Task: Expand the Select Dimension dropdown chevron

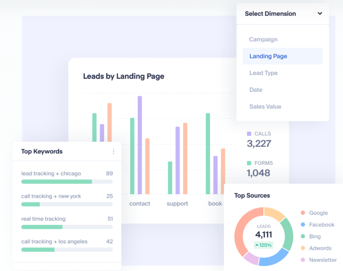Action: pyautogui.click(x=320, y=13)
